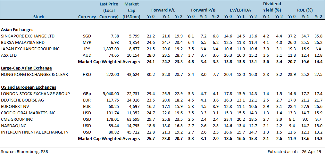
Task: Select CBOE's market cap "11,352"
Action: pos(134,113)
